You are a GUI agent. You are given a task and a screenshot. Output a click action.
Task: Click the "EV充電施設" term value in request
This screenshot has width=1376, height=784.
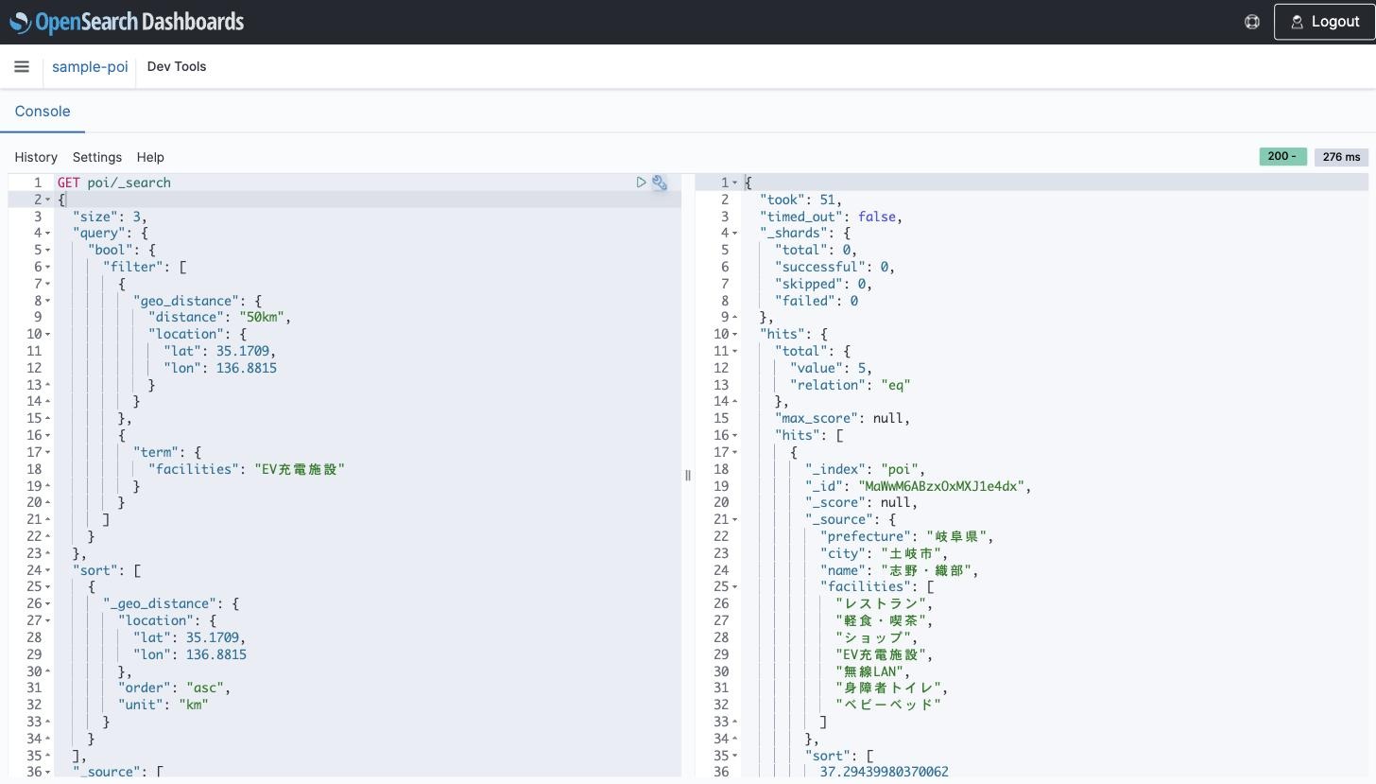click(300, 469)
